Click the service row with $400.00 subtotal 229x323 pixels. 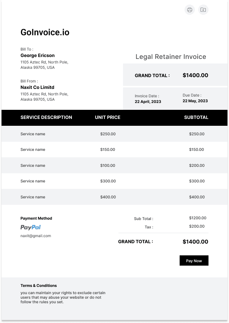(115, 197)
